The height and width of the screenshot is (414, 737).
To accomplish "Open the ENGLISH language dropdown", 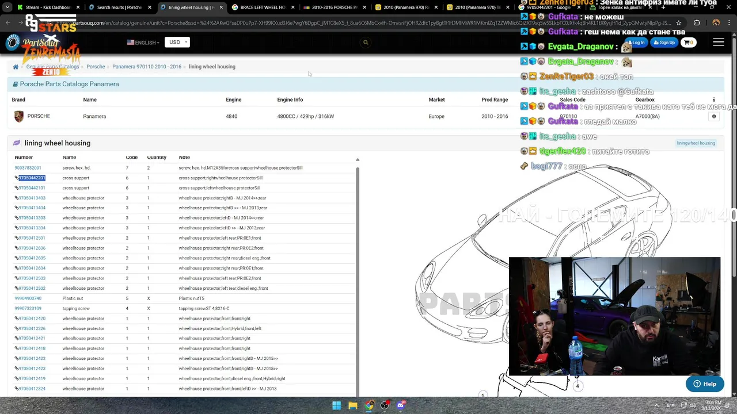I will pyautogui.click(x=143, y=43).
